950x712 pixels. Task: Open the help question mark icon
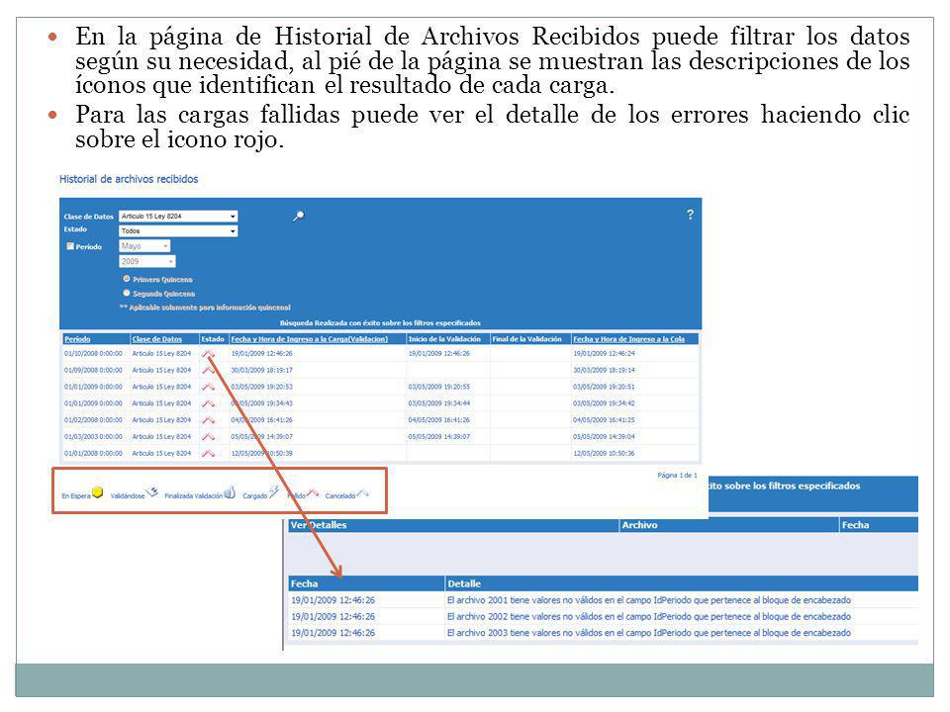[x=690, y=215]
